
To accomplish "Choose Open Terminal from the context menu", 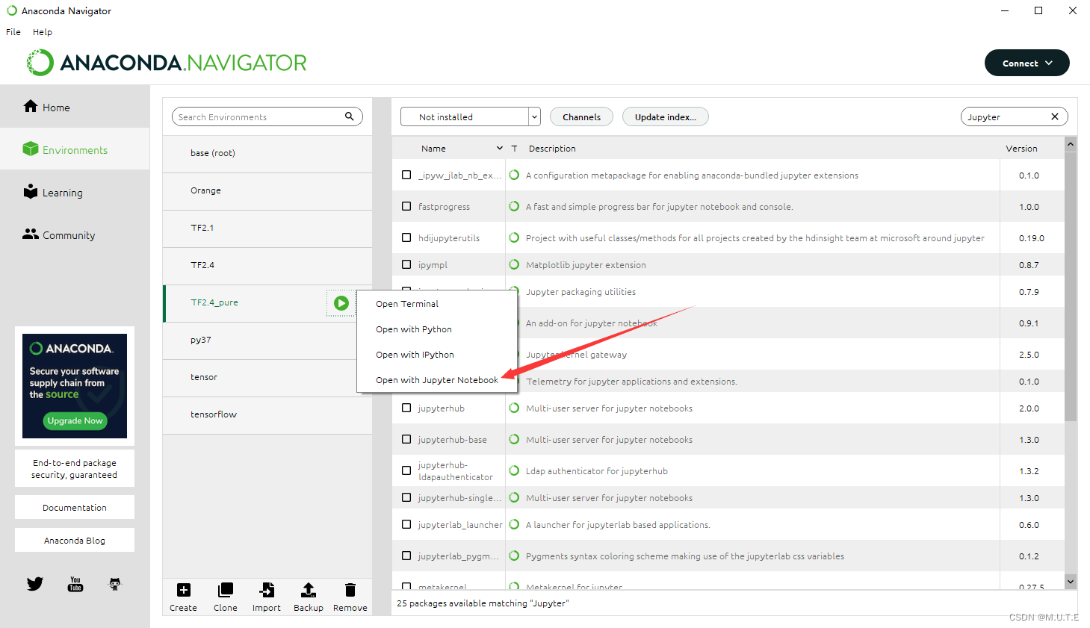I will pos(437,304).
